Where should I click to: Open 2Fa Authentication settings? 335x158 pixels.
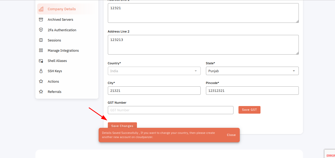tap(62, 30)
